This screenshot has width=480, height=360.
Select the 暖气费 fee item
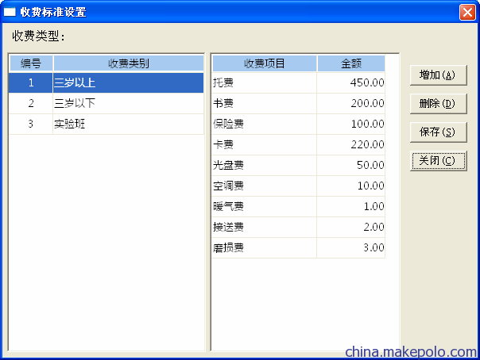[x=264, y=206]
